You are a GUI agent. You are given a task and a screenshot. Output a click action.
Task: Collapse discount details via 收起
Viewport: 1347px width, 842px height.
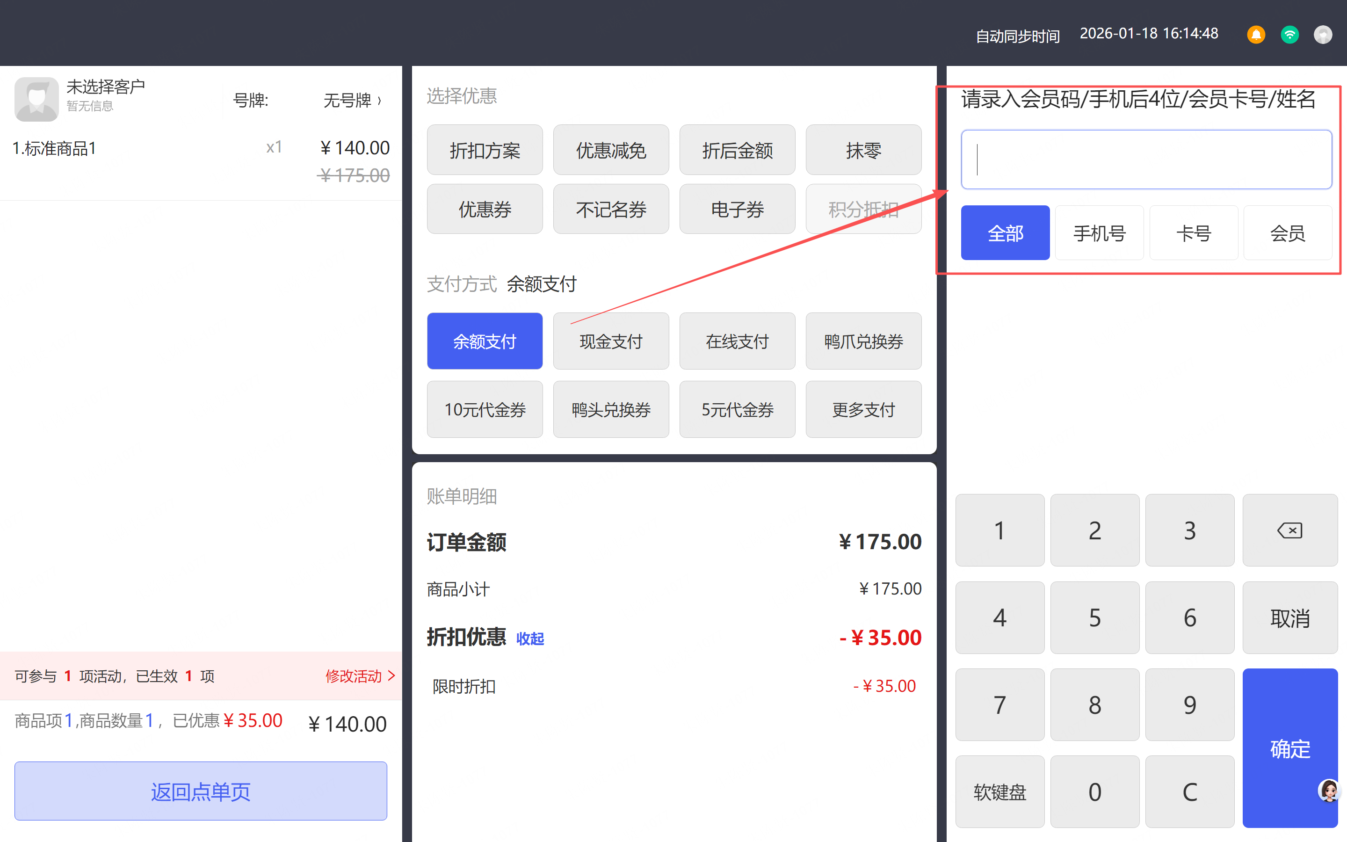tap(530, 638)
